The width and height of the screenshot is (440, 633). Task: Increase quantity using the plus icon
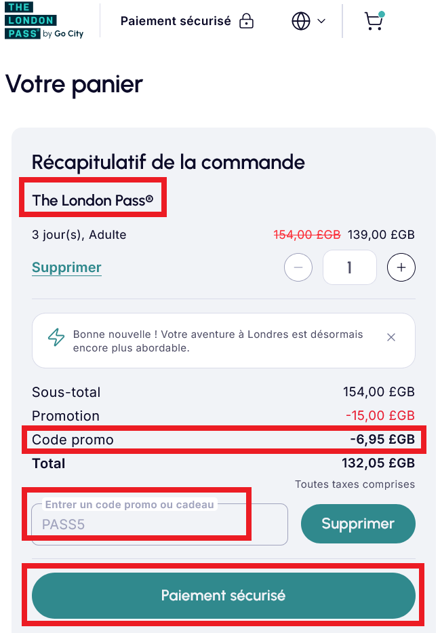(x=401, y=267)
